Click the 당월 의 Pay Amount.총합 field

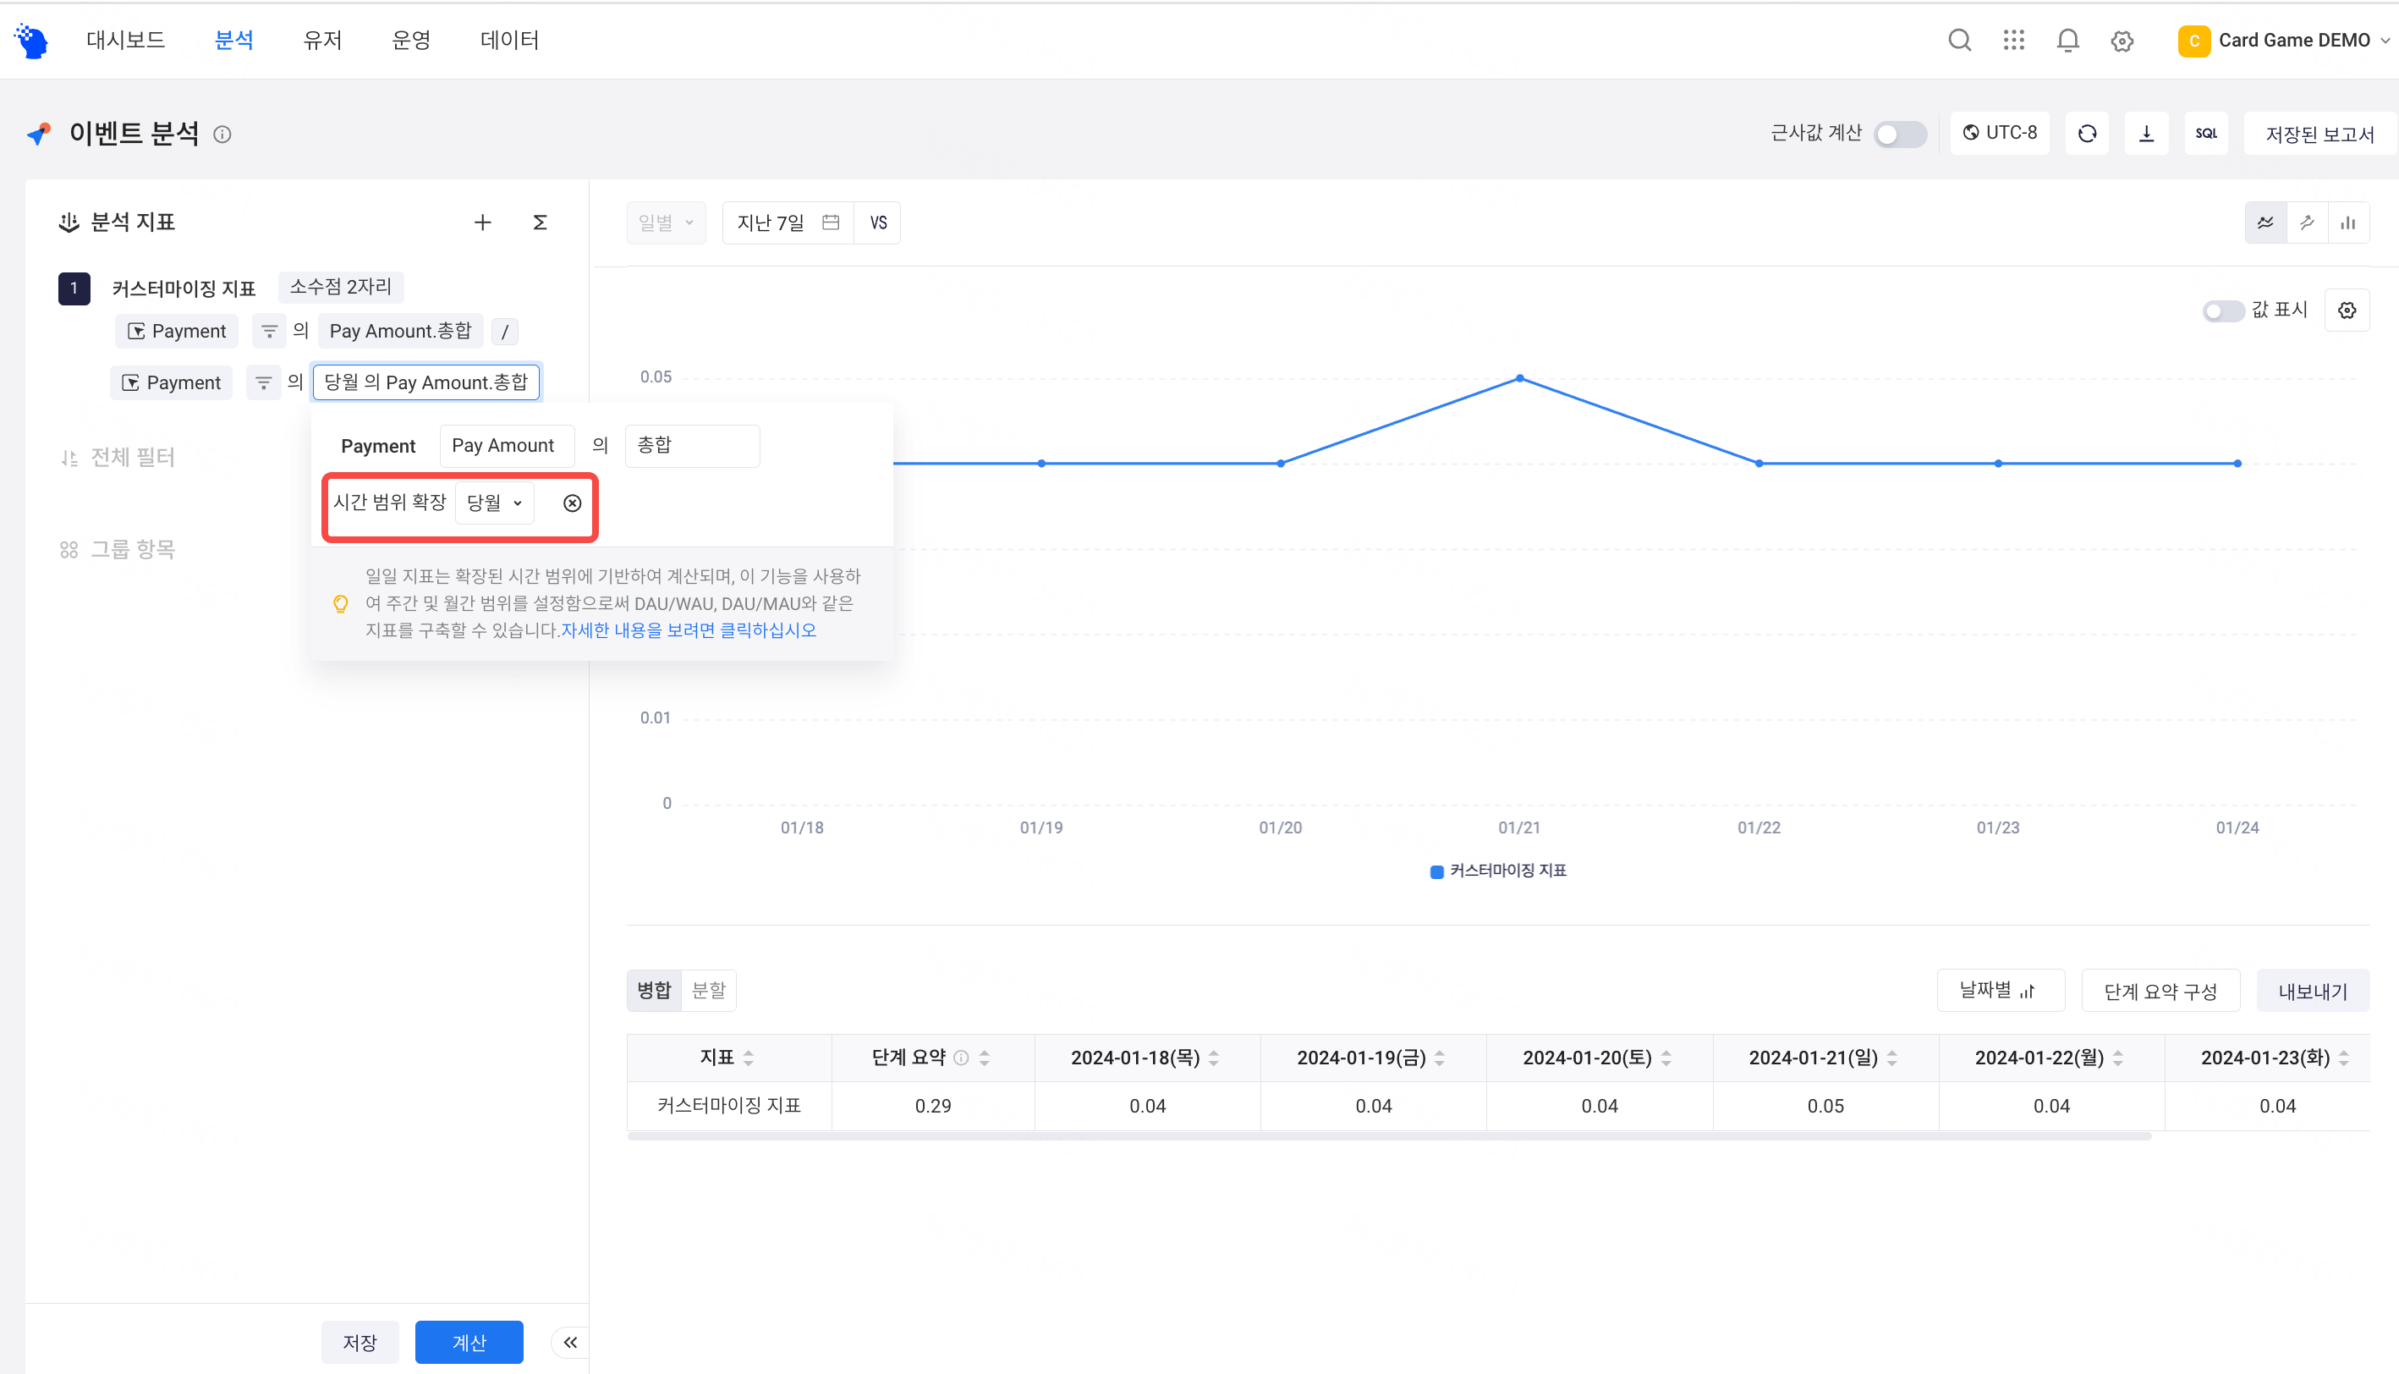(x=426, y=382)
